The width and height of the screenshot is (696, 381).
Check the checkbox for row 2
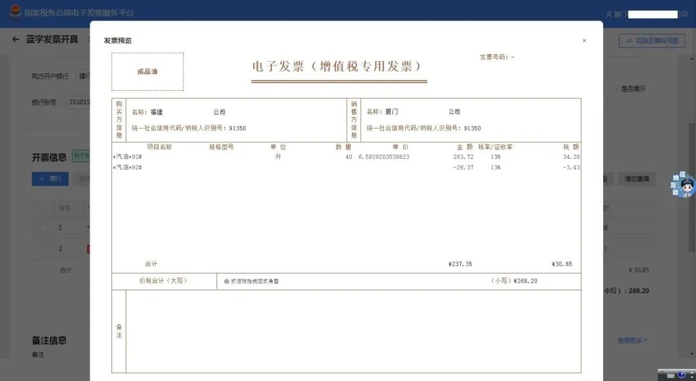click(x=43, y=249)
